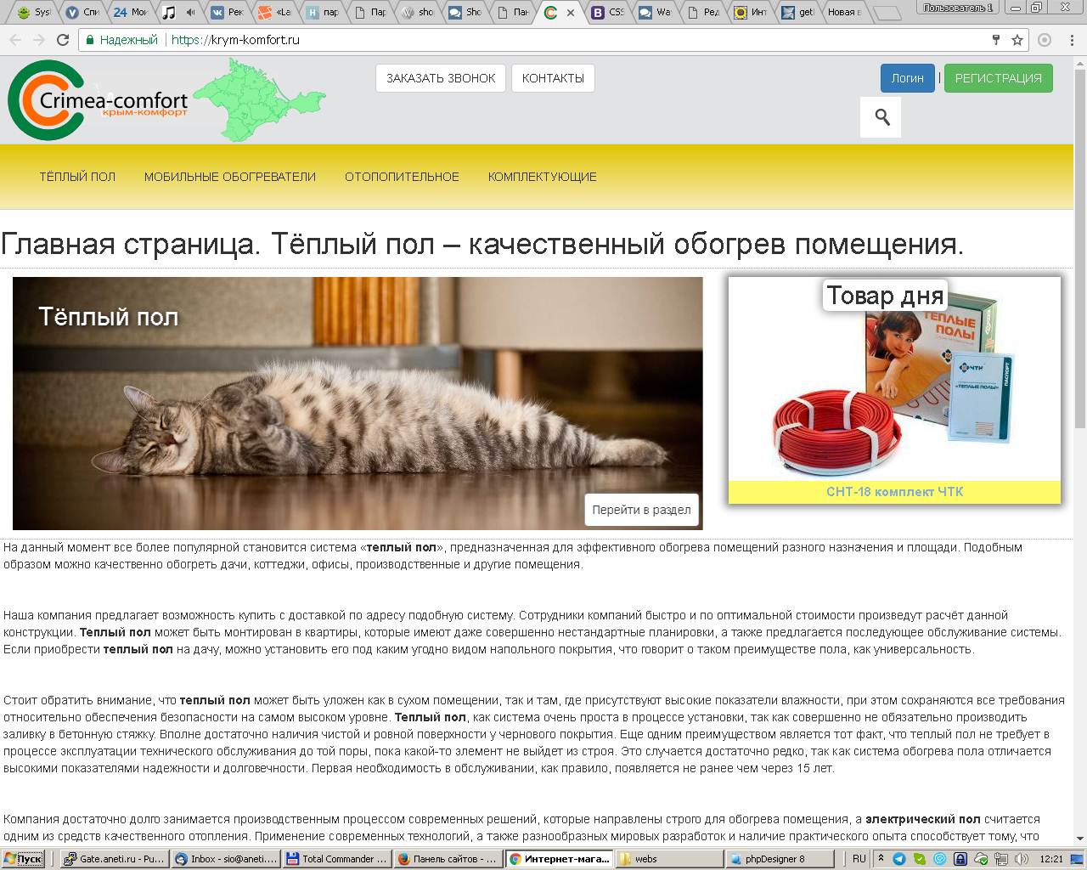Bookmark this page using the star icon
The image size is (1087, 870).
tap(1017, 40)
